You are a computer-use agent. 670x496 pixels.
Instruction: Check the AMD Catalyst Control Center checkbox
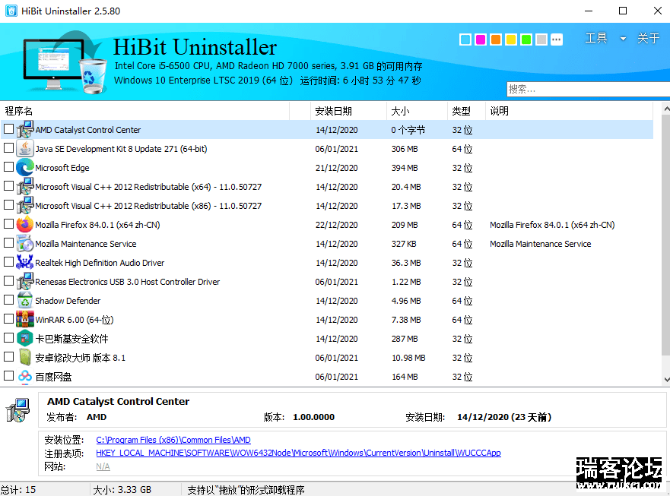tap(8, 129)
